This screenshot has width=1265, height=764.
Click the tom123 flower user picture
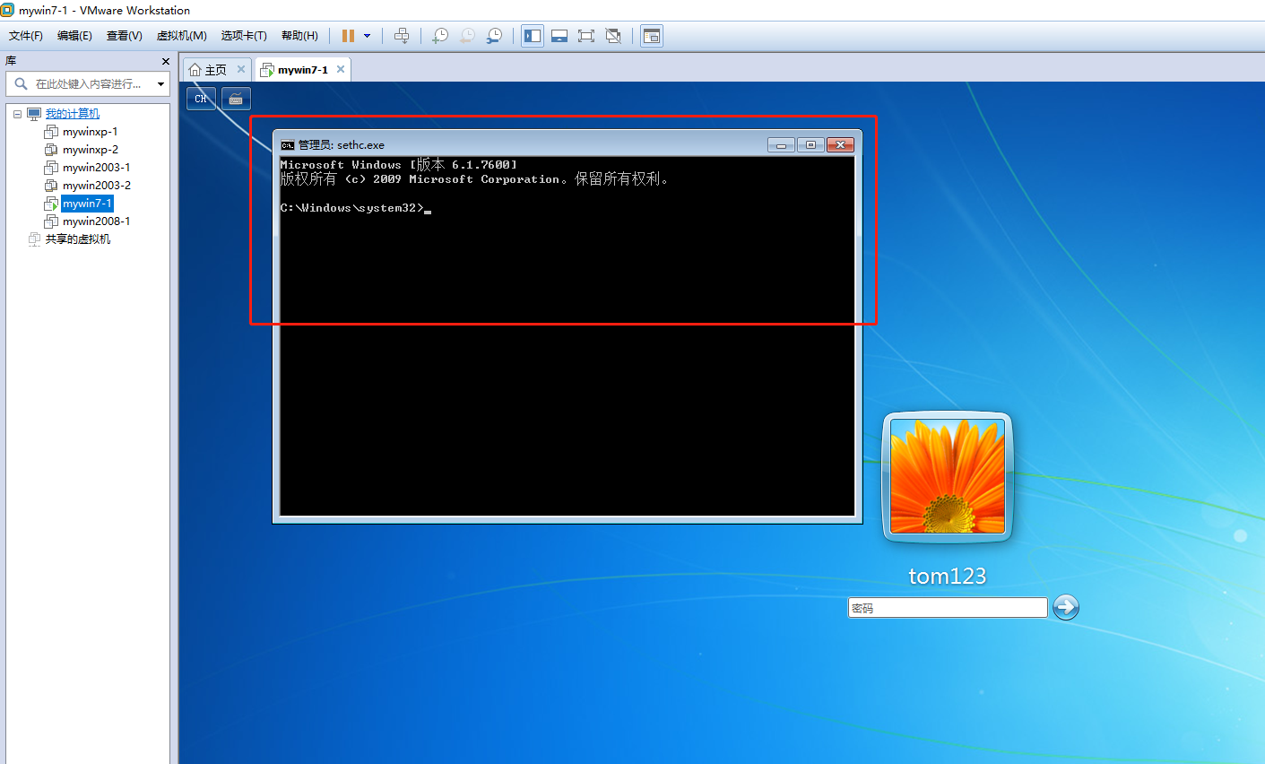(948, 476)
